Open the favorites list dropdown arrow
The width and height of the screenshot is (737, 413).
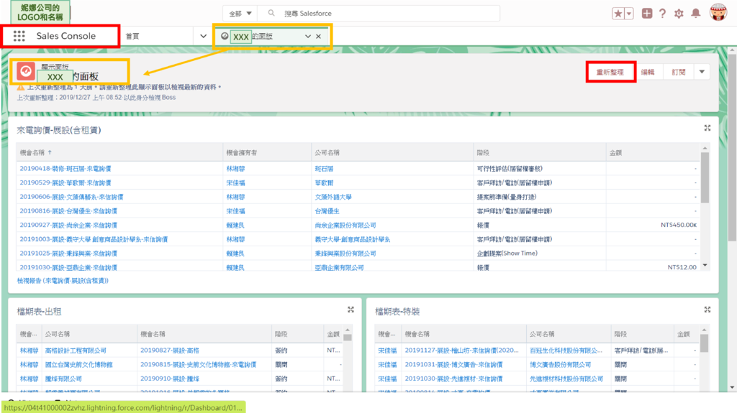629,14
